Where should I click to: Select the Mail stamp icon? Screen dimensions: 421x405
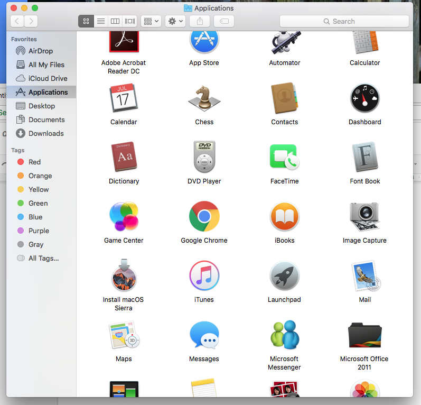point(366,275)
